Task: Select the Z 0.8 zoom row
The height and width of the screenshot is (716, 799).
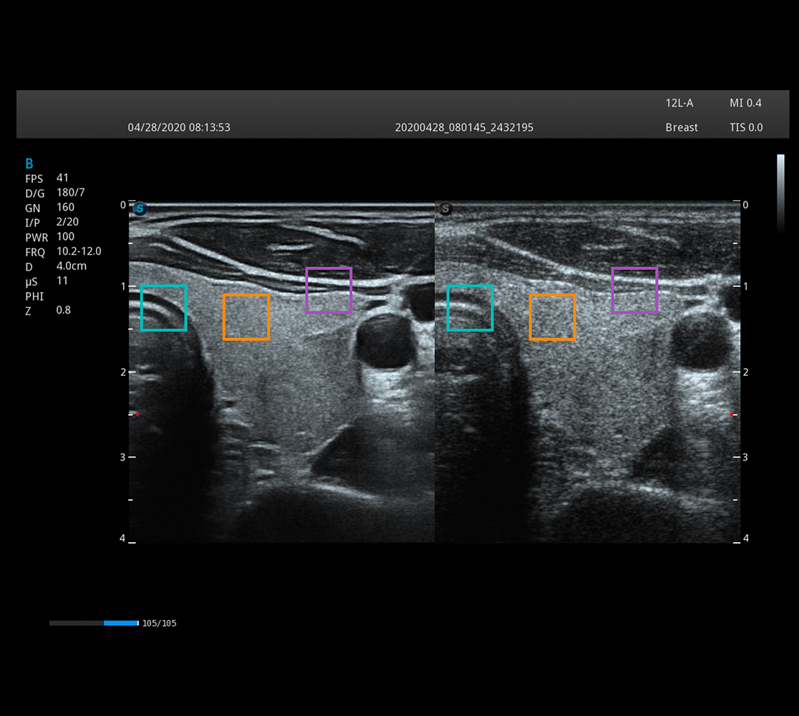Action: click(49, 311)
